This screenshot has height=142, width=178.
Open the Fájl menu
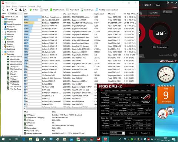point(3,6)
